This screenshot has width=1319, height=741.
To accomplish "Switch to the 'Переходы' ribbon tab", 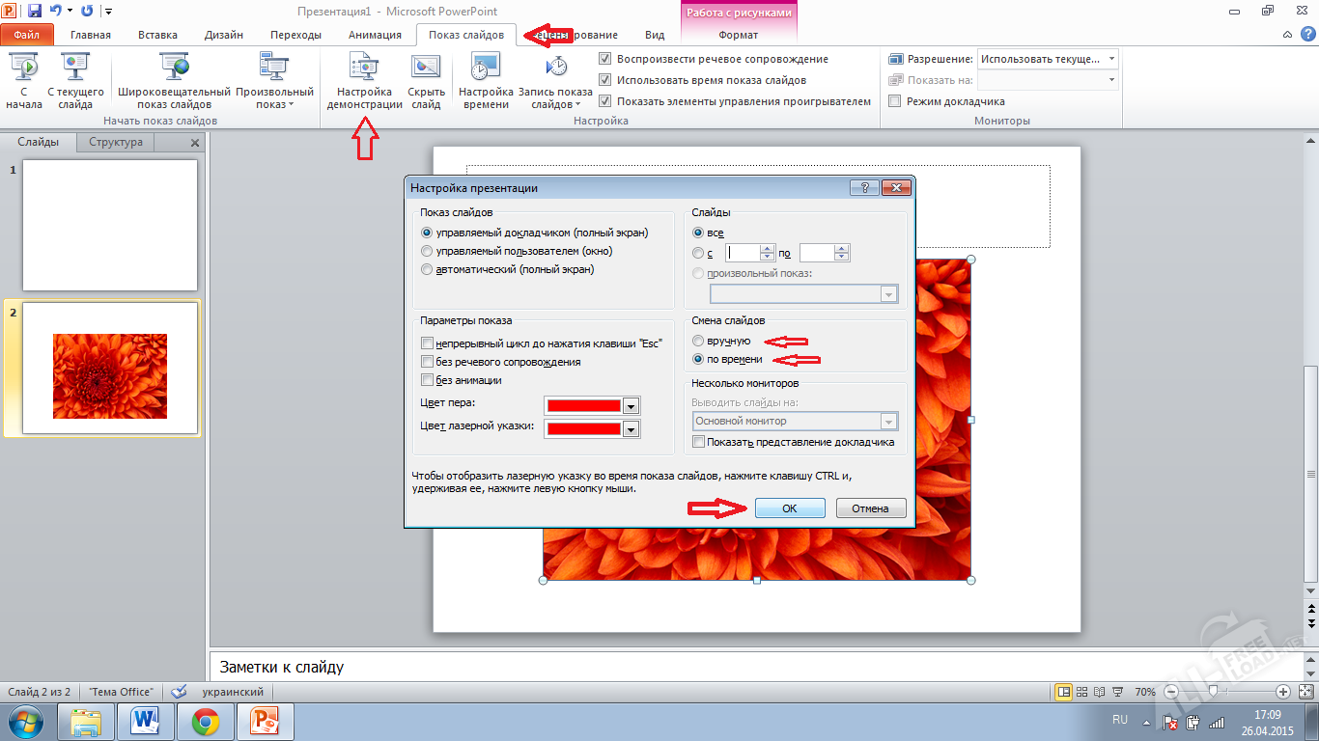I will pyautogui.click(x=295, y=35).
